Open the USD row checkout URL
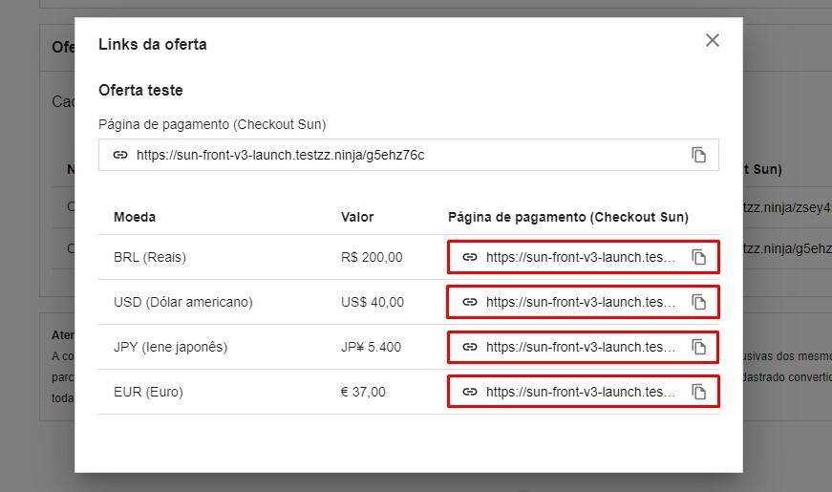 (580, 302)
